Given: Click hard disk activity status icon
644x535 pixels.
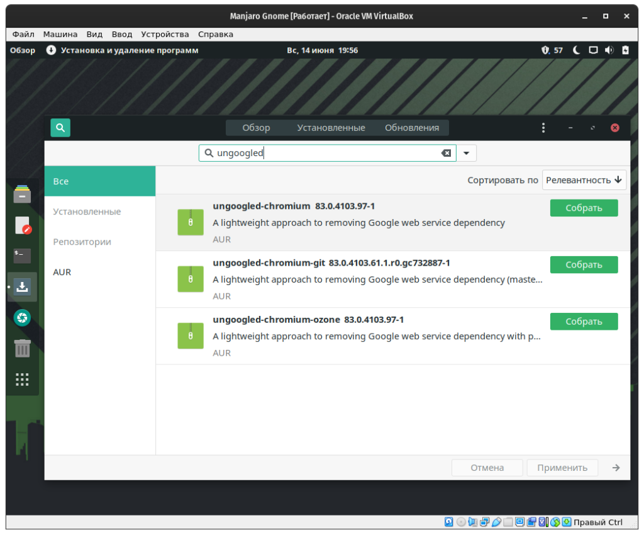Looking at the screenshot, I should click(448, 522).
